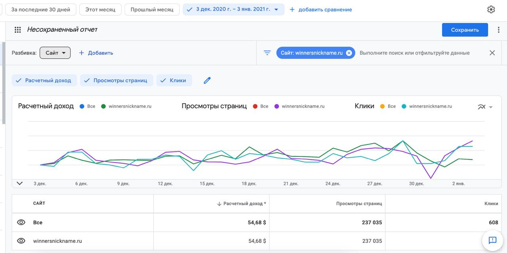Image resolution: width=507 pixels, height=253 pixels.
Task: Click the three-dot more options icon
Action: coord(498,30)
